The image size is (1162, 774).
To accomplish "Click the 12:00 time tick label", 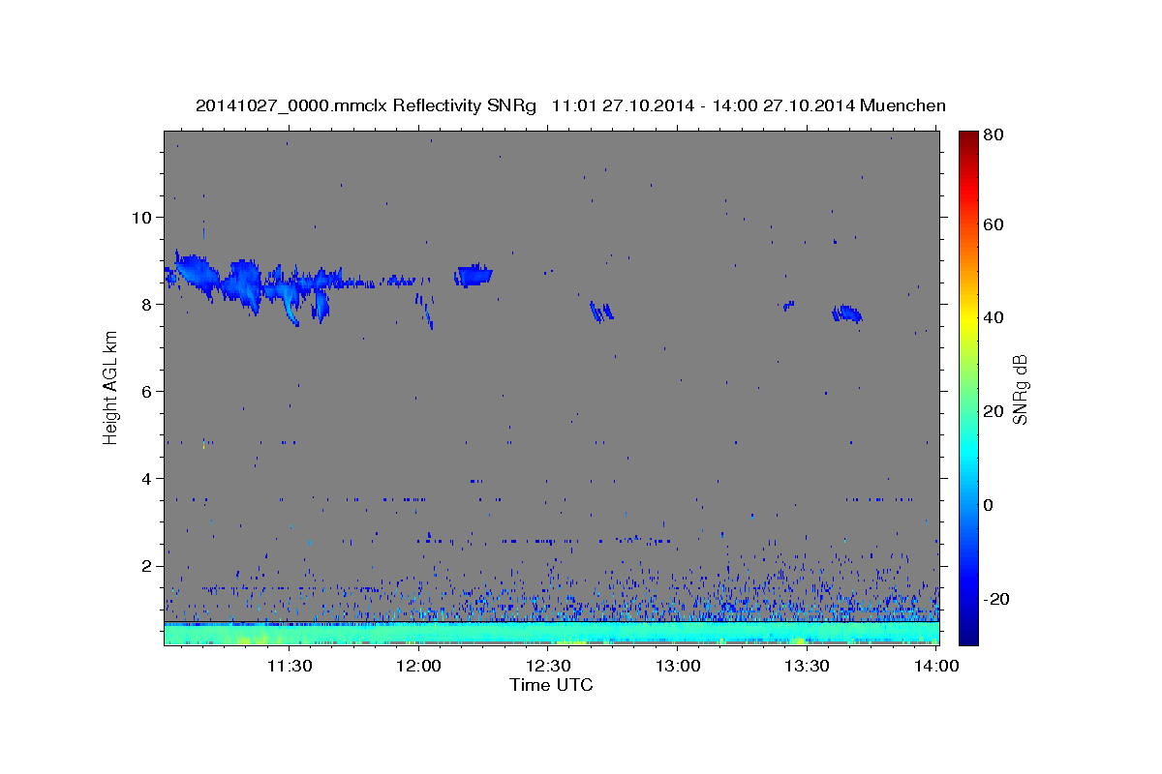I will 419,666.
